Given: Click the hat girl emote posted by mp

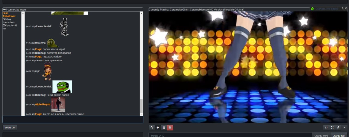Looking at the screenshot, I should 47,71.
